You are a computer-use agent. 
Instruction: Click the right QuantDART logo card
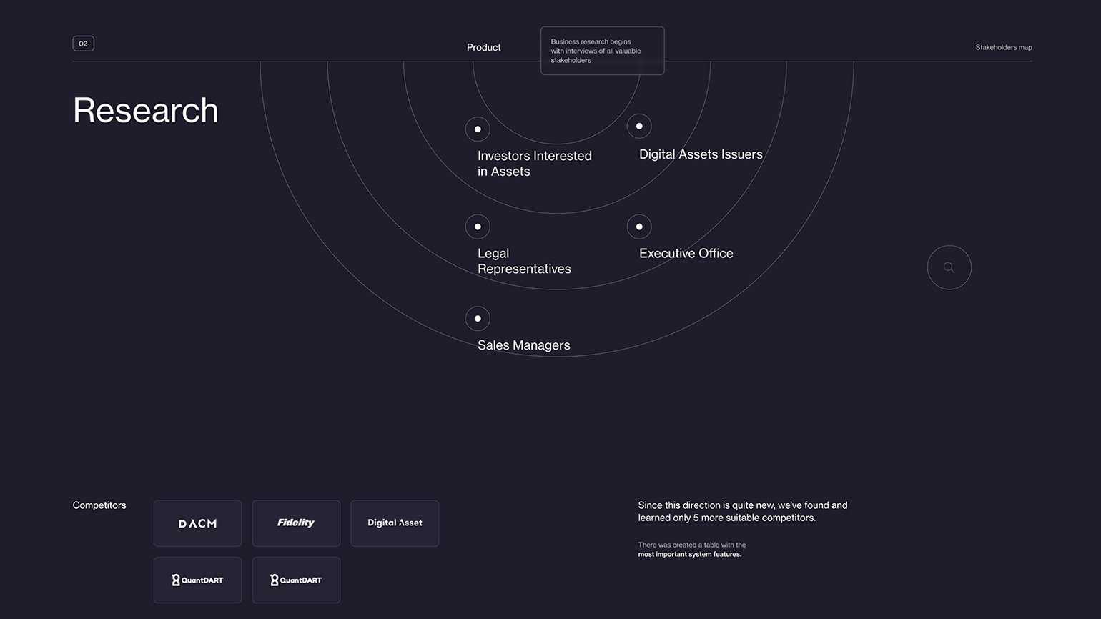pyautogui.click(x=296, y=580)
